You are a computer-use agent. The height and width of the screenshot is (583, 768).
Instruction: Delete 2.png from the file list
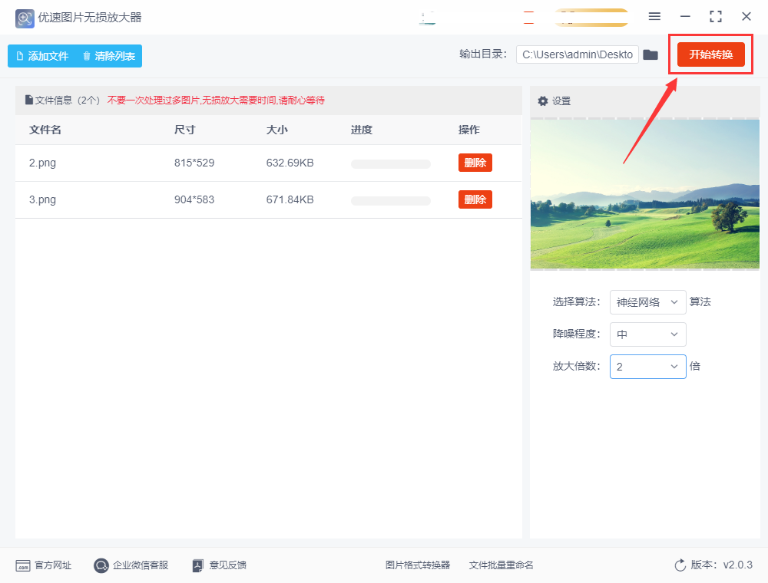475,163
